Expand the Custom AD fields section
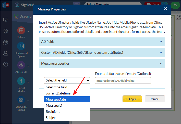Image resolution: width=181 pixels, height=124 pixels. tap(102, 52)
